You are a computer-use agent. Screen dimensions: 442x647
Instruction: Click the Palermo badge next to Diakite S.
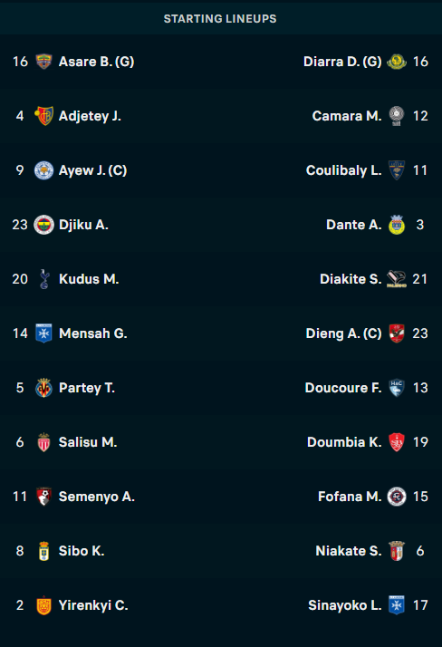click(x=397, y=279)
